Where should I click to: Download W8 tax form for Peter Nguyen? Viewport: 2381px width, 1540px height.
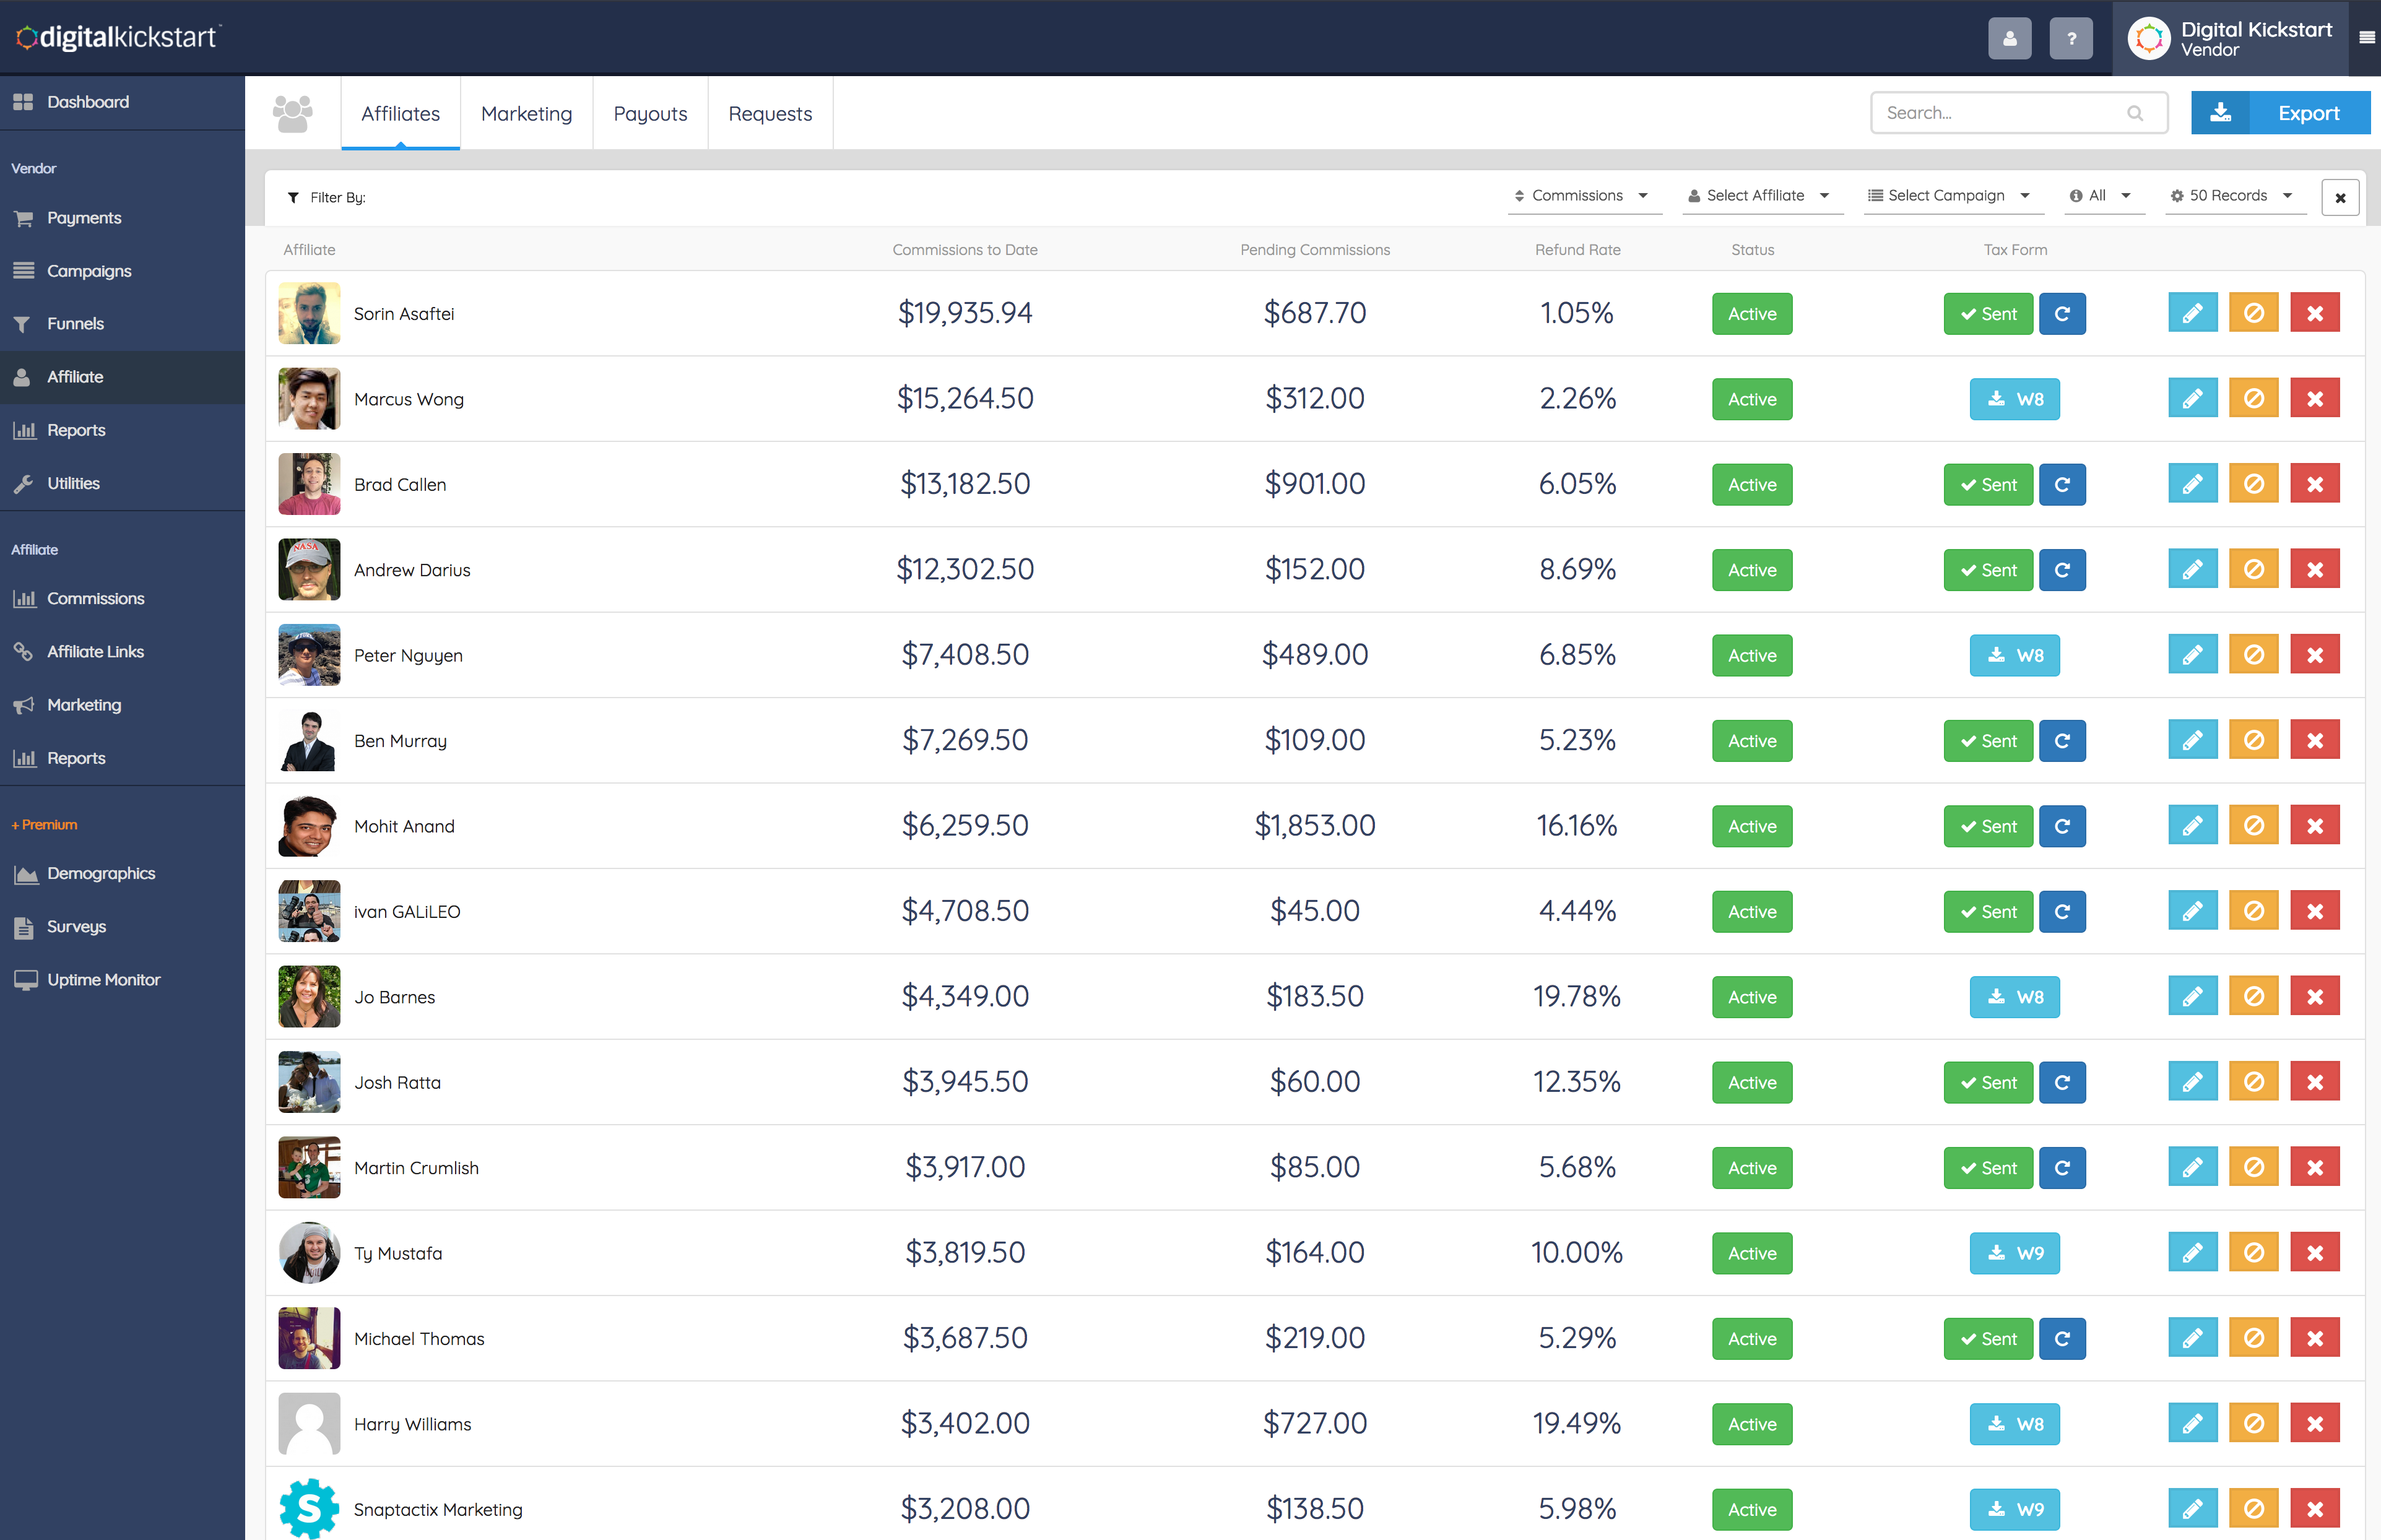pos(2014,655)
